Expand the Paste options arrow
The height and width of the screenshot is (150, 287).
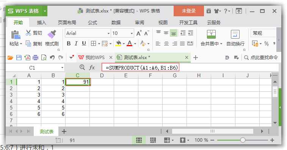[x=21, y=44]
